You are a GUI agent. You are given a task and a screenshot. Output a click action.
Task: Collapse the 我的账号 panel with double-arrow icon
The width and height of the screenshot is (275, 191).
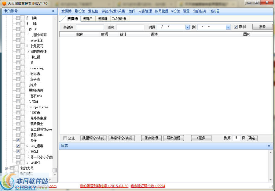coord(53,11)
